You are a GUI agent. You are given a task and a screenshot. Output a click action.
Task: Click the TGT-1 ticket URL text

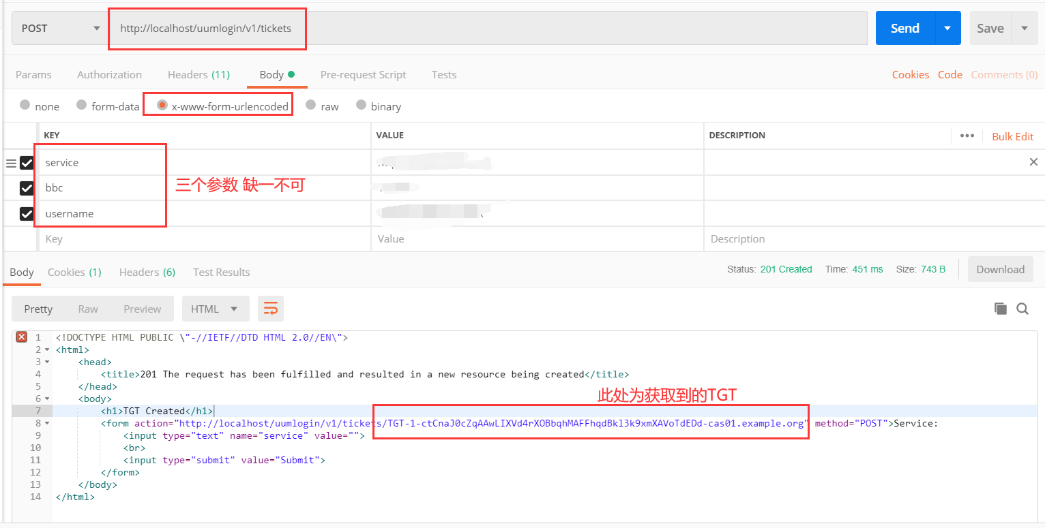pos(596,423)
